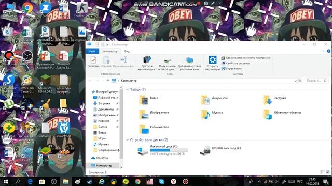Image resolution: width=332 pixels, height=186 pixels.
Task: Click Свойства системы in ribbon
Action: pos(236,63)
